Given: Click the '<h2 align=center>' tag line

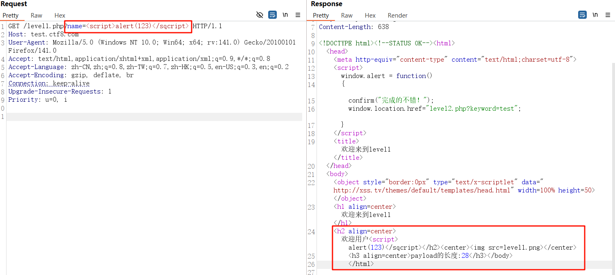Looking at the screenshot, I should [365, 231].
